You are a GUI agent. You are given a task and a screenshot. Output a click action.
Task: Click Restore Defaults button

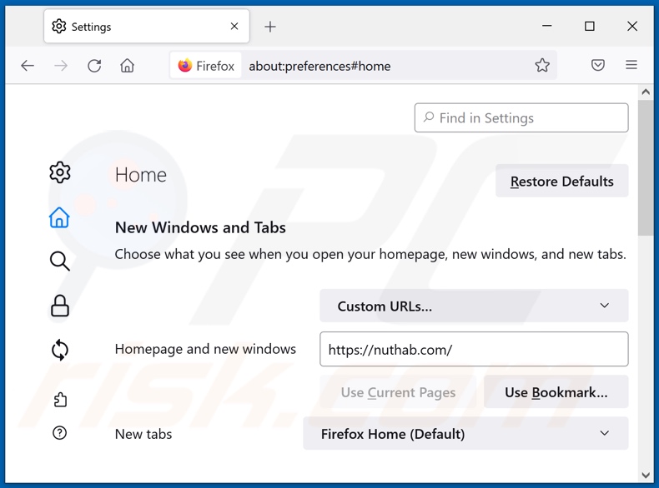[x=562, y=182]
